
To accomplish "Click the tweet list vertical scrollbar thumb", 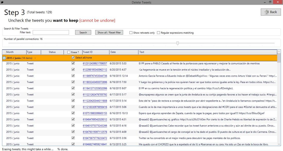I will pyautogui.click(x=279, y=58).
